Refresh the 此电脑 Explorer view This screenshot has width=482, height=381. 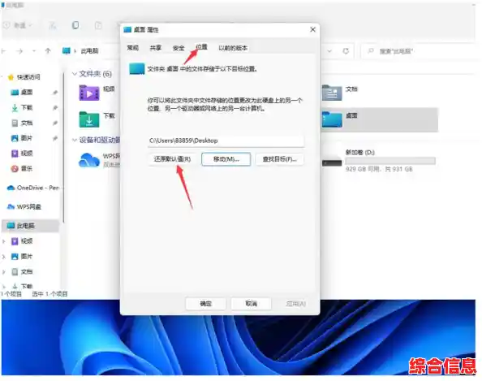[x=346, y=51]
